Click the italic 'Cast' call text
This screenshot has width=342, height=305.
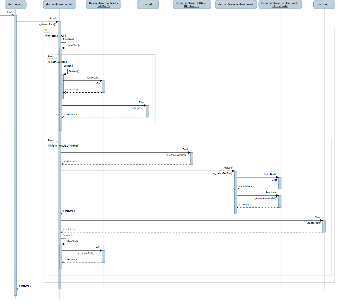98,83
